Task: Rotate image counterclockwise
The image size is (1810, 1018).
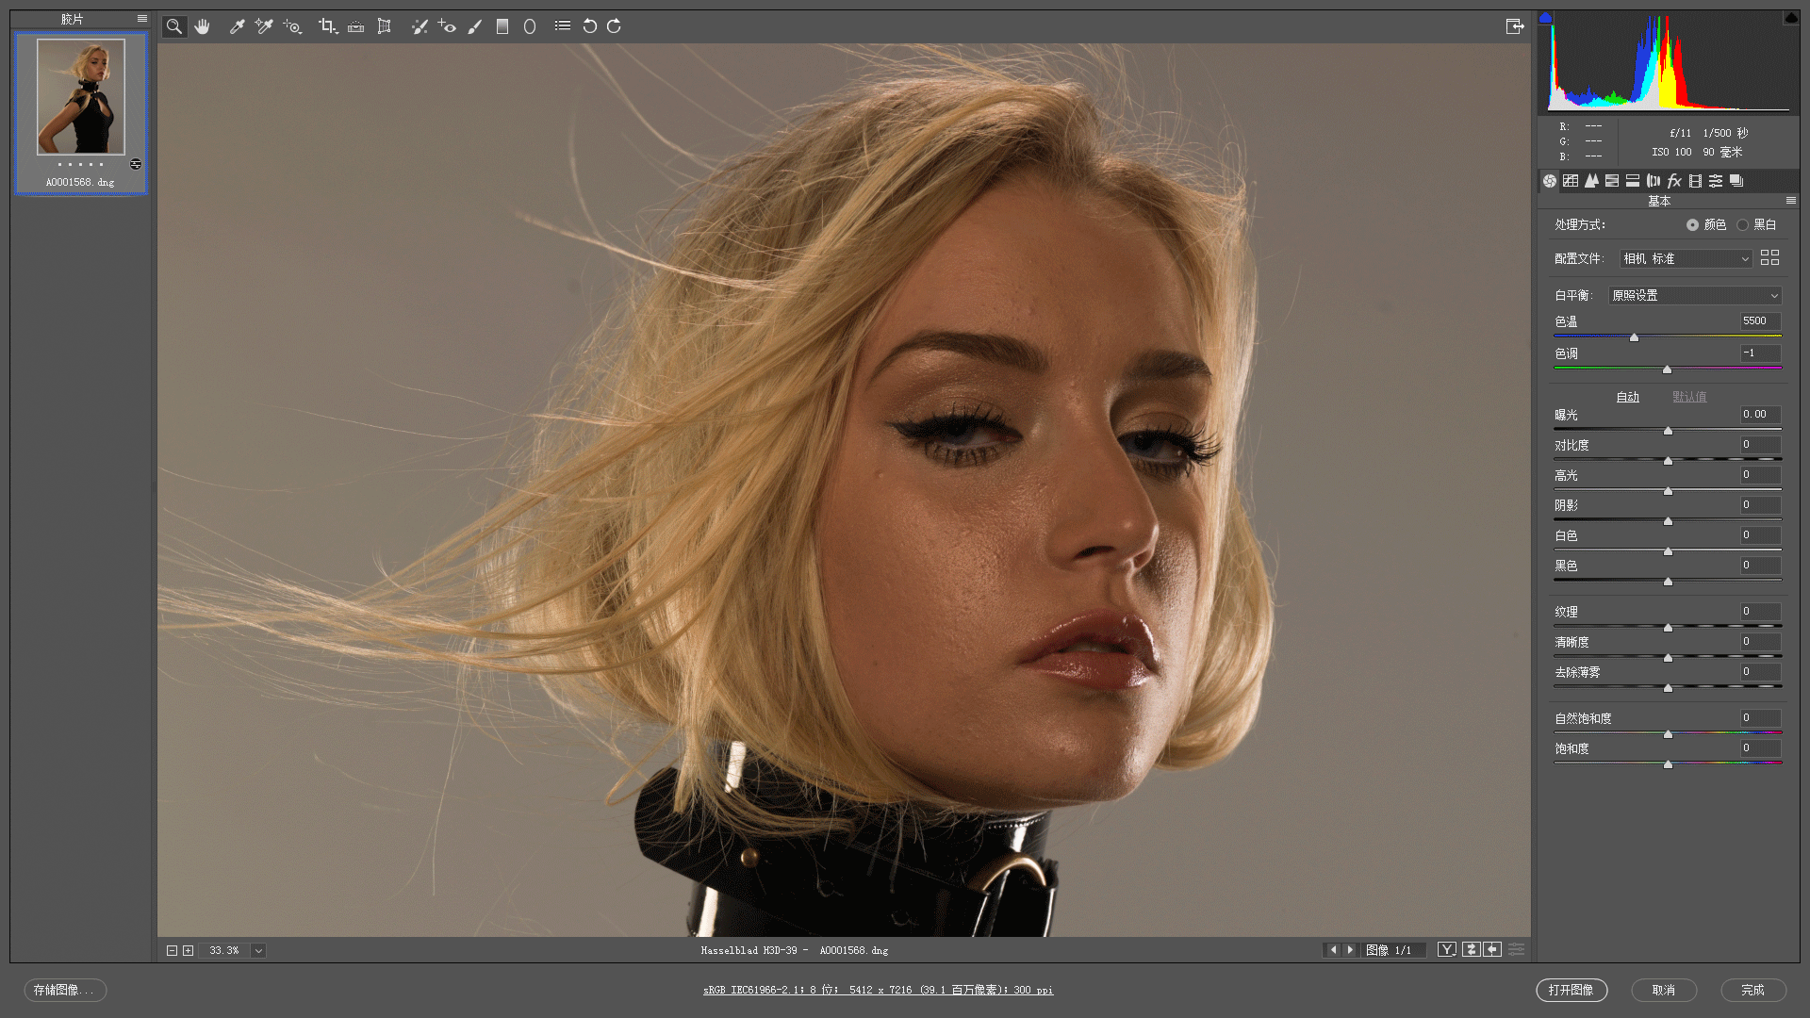Action: pyautogui.click(x=589, y=26)
